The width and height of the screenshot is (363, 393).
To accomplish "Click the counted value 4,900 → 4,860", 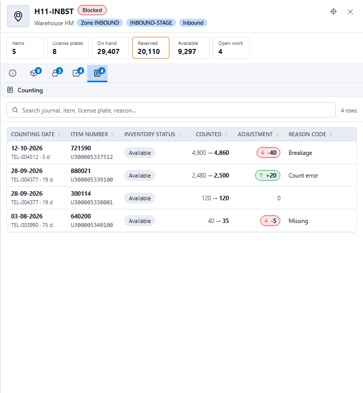I will point(210,153).
